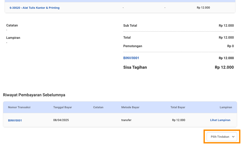242x146 pixels.
Task: Click the payment date 08/04/2025 cell
Action: (x=61, y=120)
